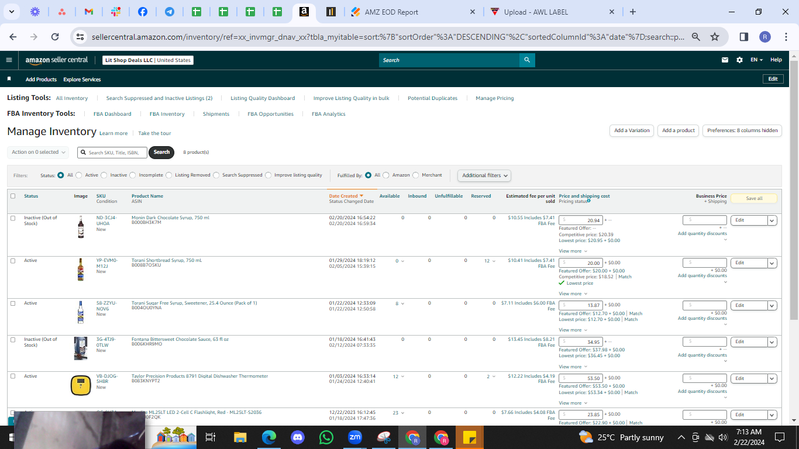Click the page vertical scrollbar
The image size is (799, 449).
[x=794, y=190]
